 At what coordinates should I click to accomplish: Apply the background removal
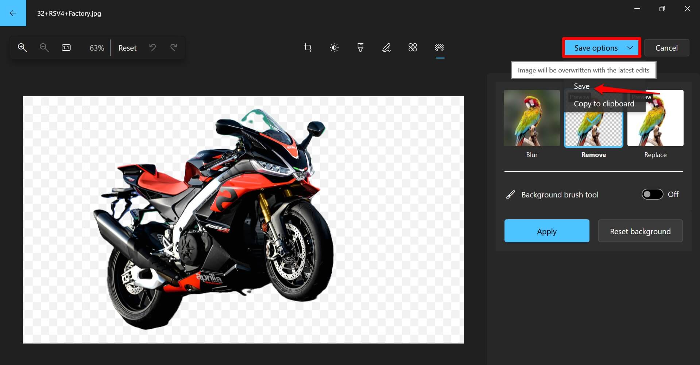(x=547, y=231)
